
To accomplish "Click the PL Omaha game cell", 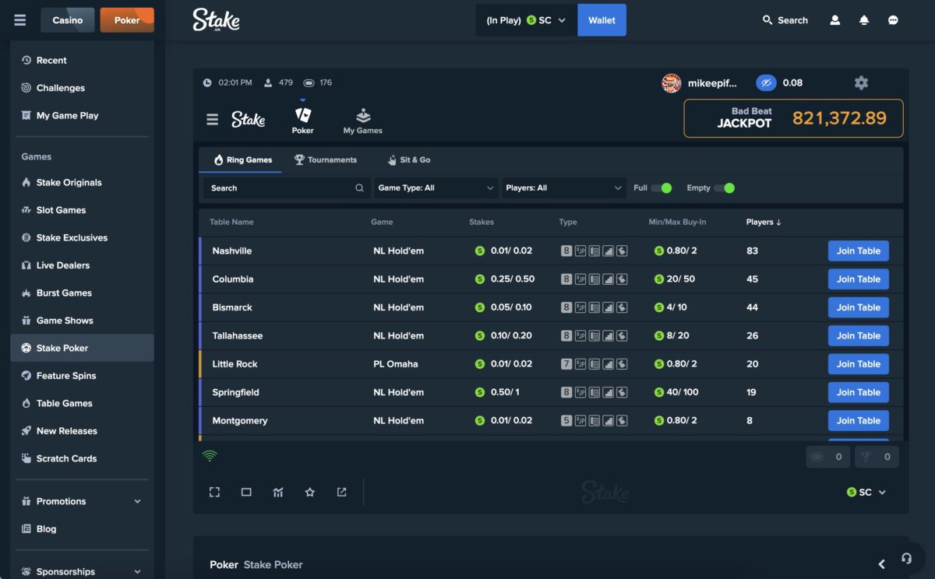I will pos(395,363).
